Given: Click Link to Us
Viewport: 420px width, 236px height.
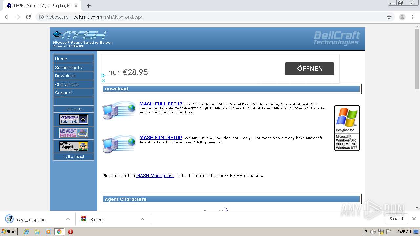Looking at the screenshot, I should 73,109.
